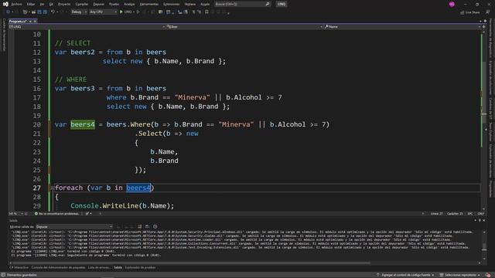Click the bookmark toolbar icon
Image resolution: width=495 pixels, height=278 pixels.
click(x=207, y=12)
